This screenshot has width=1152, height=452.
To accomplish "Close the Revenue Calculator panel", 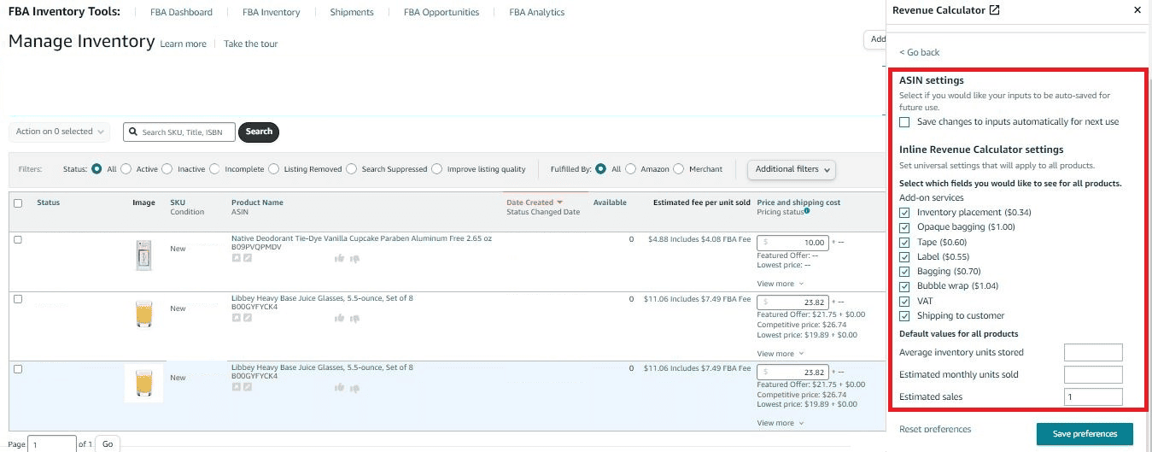I will [1137, 10].
